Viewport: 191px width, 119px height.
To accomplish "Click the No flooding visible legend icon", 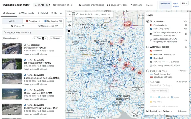I will (151, 29).
